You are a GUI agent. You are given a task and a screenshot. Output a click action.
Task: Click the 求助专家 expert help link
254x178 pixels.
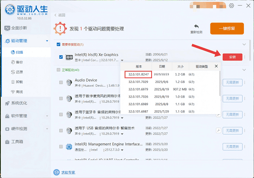click(66, 172)
